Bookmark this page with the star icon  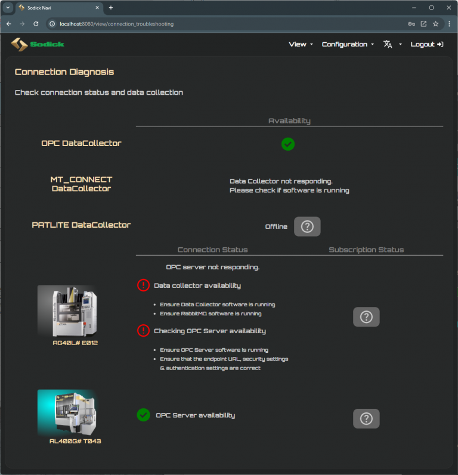click(x=435, y=24)
